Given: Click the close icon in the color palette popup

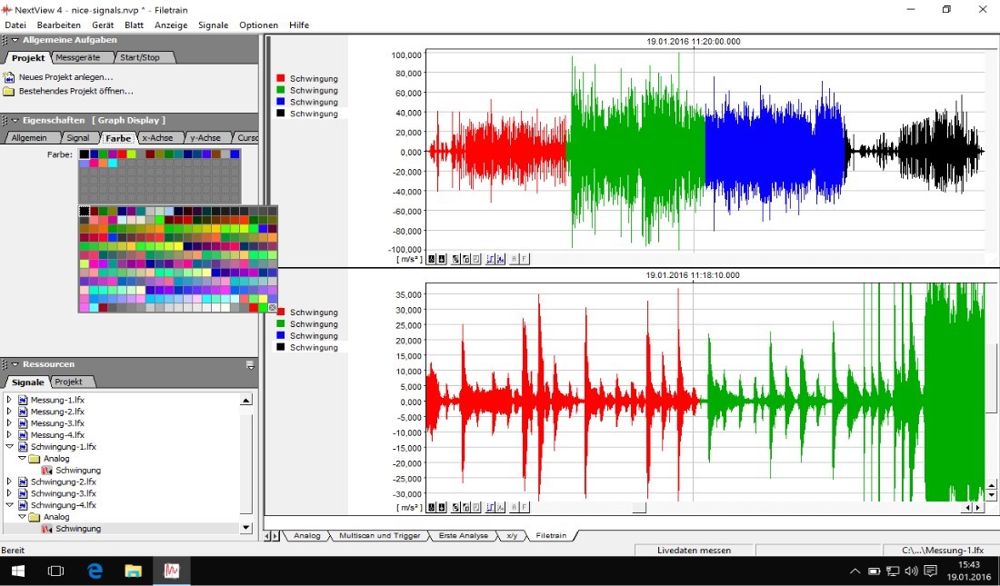Looking at the screenshot, I should (272, 308).
